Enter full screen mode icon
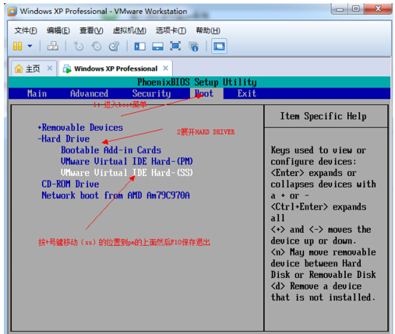This screenshot has width=395, height=334. [x=175, y=46]
